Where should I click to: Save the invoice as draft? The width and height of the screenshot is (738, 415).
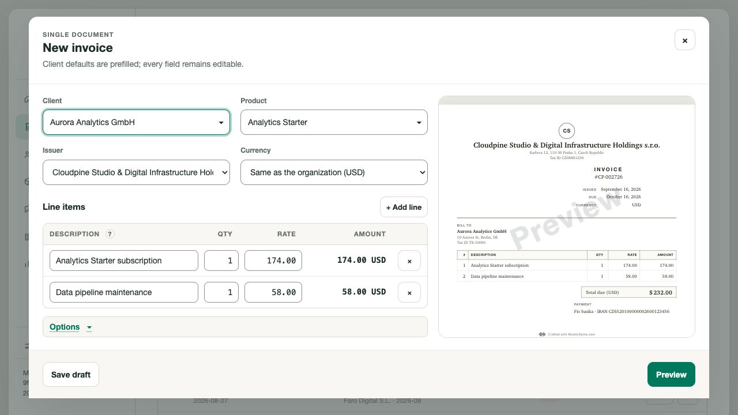click(71, 375)
